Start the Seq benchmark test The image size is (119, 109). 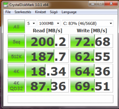[16, 41]
